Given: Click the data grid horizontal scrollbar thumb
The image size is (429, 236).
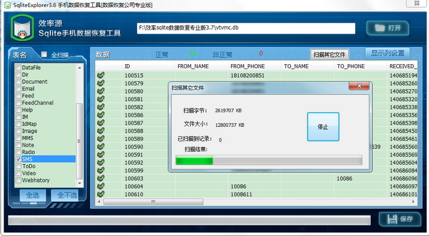Looking at the screenshot, I should [x=153, y=202].
